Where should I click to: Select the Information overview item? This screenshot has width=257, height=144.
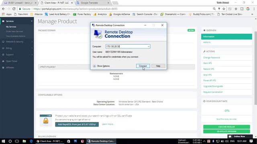(226, 36)
